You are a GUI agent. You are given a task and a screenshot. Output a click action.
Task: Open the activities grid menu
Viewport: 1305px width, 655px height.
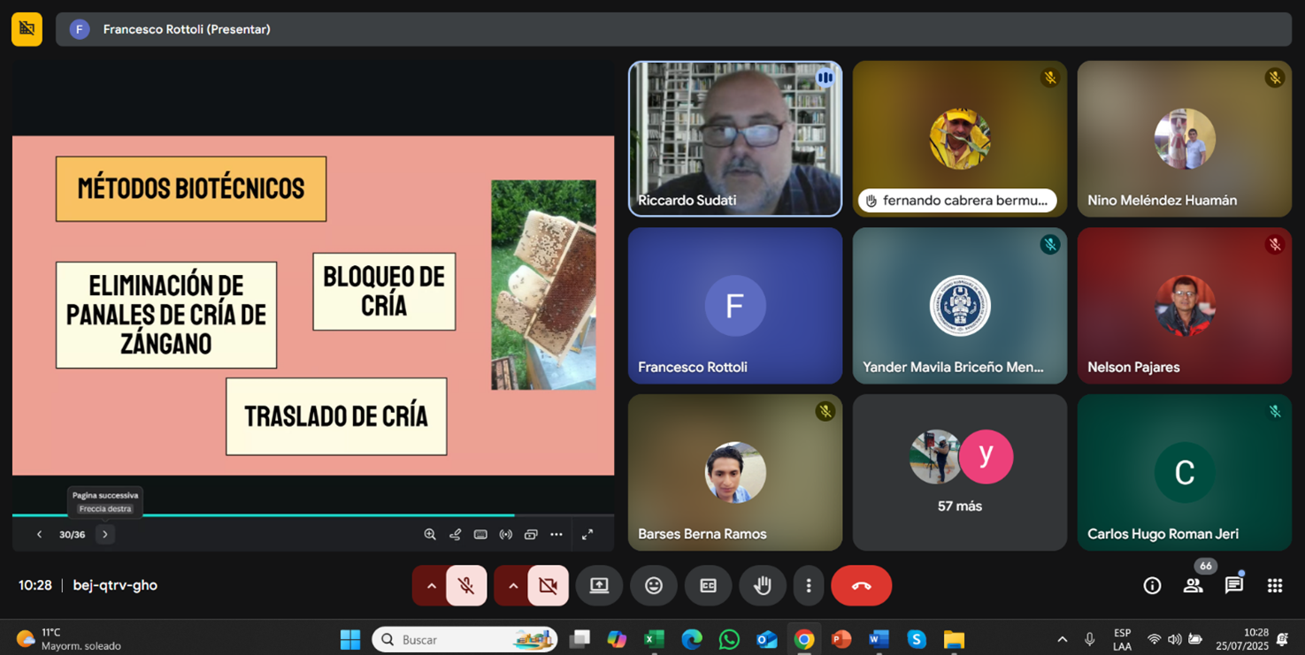click(1275, 585)
